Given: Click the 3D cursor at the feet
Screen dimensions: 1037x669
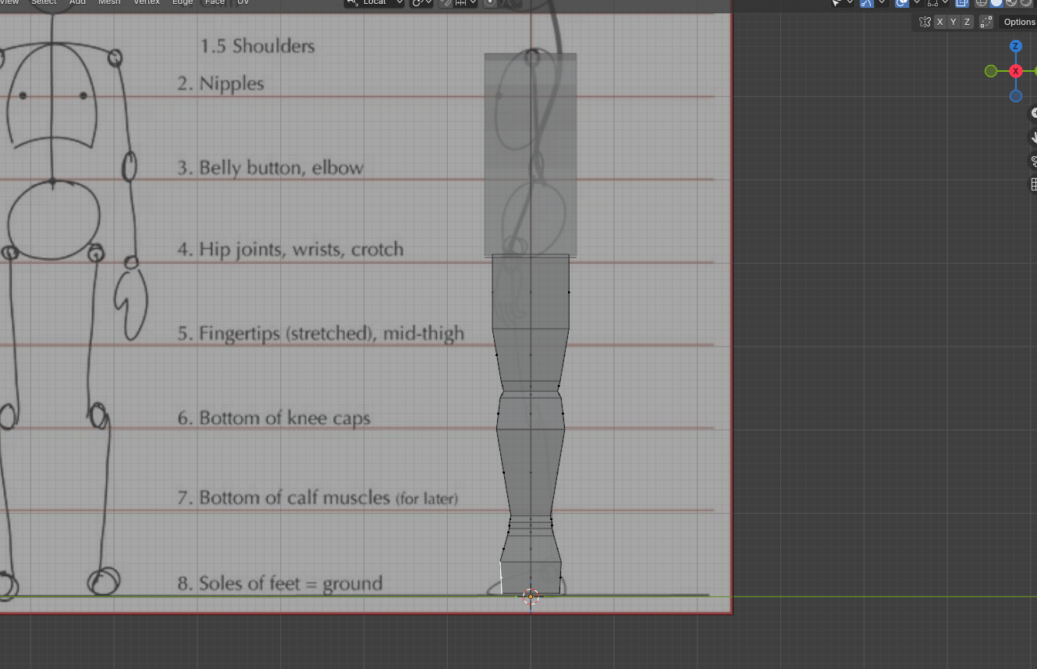Looking at the screenshot, I should click(531, 596).
